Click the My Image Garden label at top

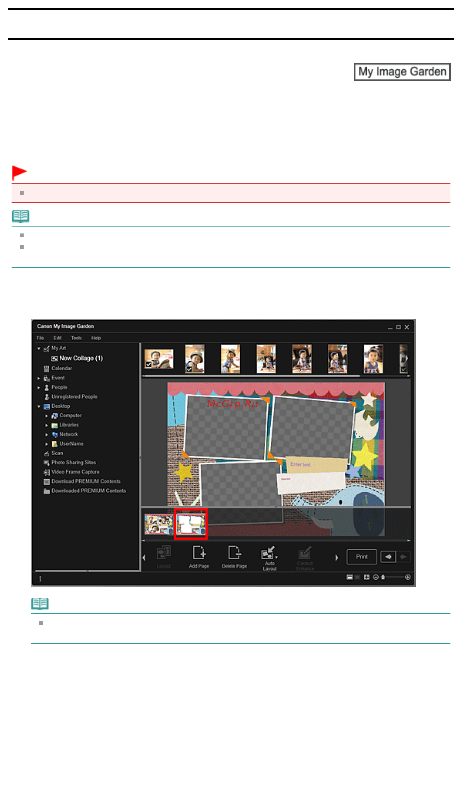(x=402, y=72)
